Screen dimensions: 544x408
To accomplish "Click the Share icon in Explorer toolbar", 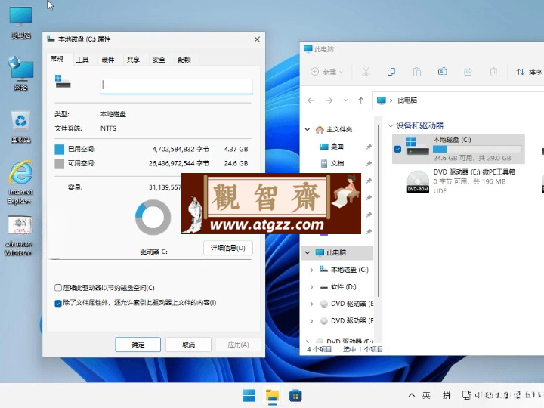I will 468,72.
